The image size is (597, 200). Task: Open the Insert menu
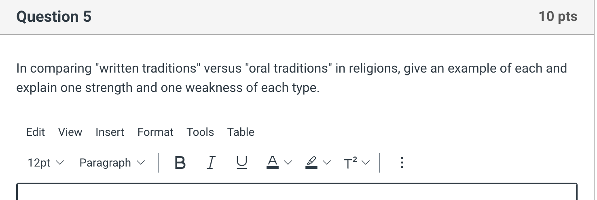(110, 132)
